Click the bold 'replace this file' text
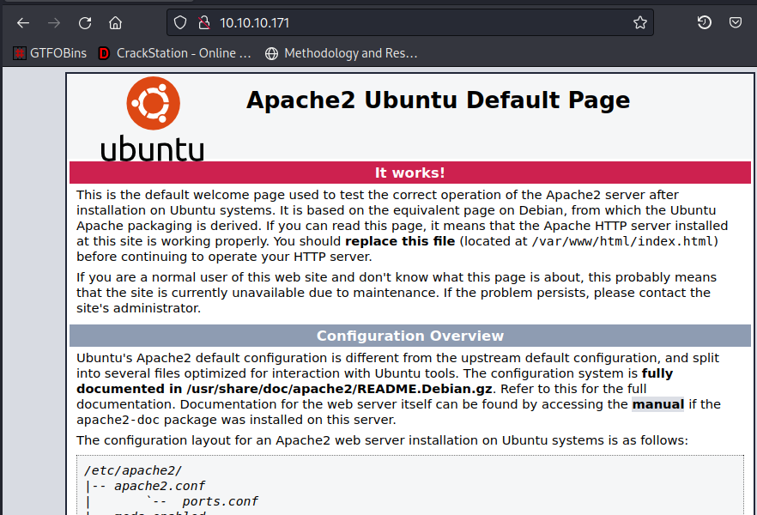The image size is (757, 515). (x=400, y=241)
